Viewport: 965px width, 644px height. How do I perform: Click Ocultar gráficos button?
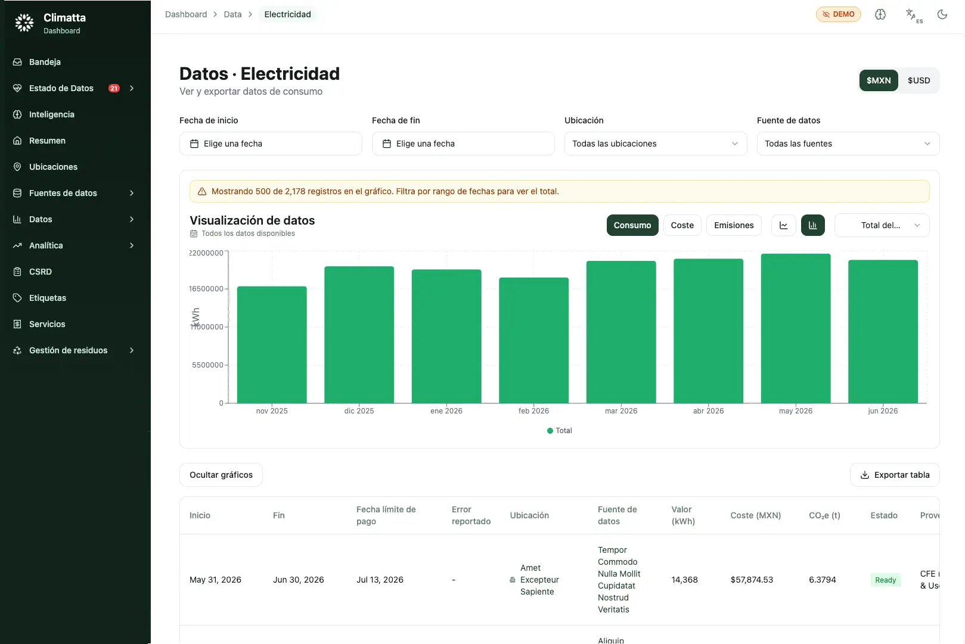tap(221, 475)
